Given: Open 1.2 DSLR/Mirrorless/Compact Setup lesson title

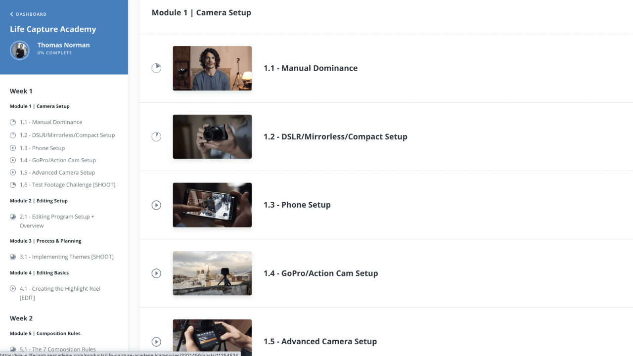Looking at the screenshot, I should [335, 136].
